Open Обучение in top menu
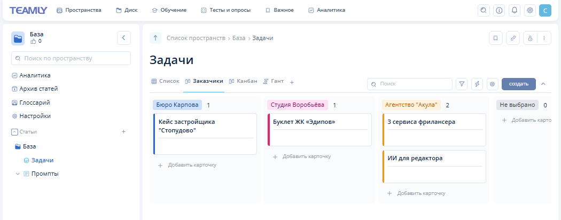The height and width of the screenshot is (220, 561). 169,10
